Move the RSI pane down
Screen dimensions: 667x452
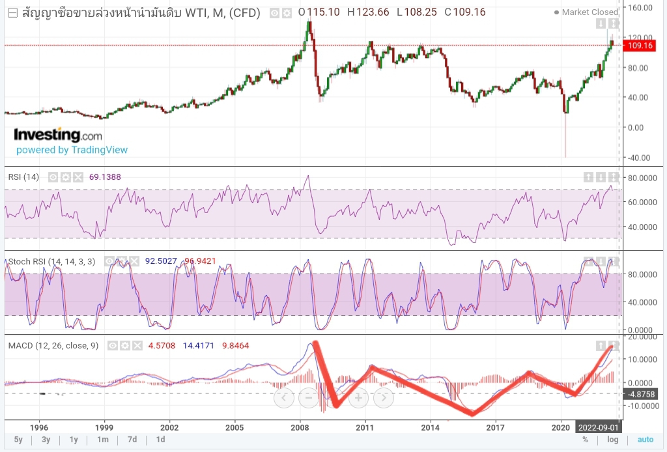(601, 177)
